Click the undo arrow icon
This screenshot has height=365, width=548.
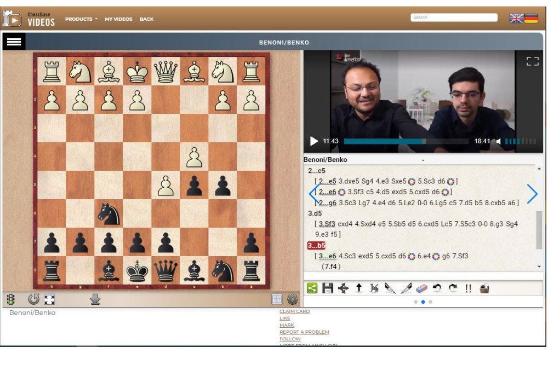437,288
